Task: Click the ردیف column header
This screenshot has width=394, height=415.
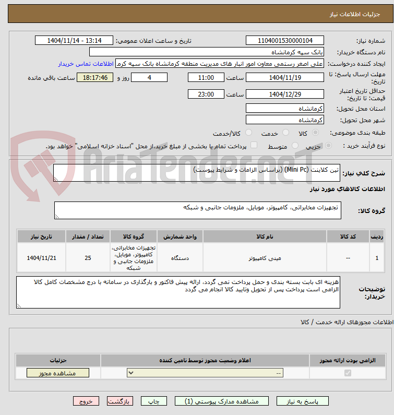Action: [x=377, y=236]
